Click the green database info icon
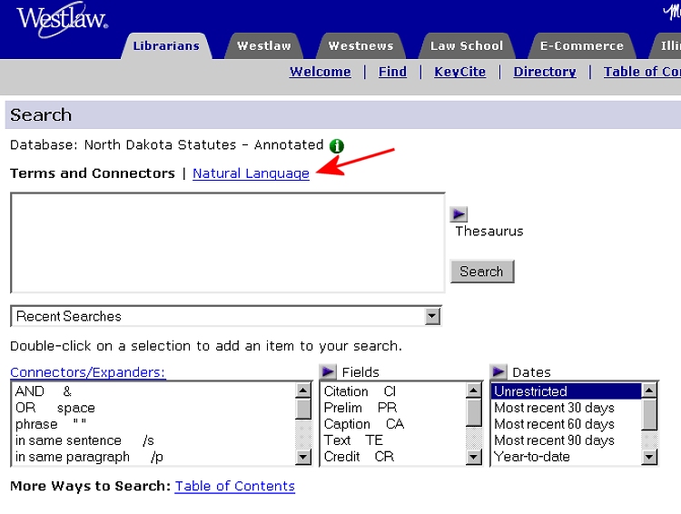This screenshot has height=514, width=681. click(337, 146)
